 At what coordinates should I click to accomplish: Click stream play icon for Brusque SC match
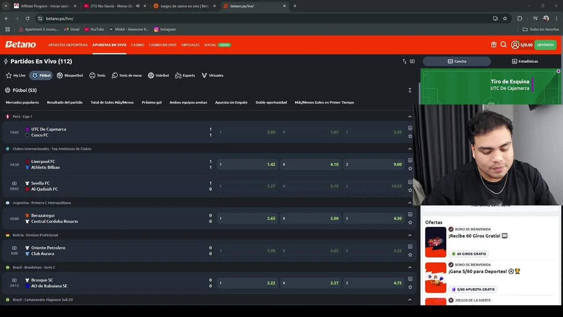(x=14, y=280)
